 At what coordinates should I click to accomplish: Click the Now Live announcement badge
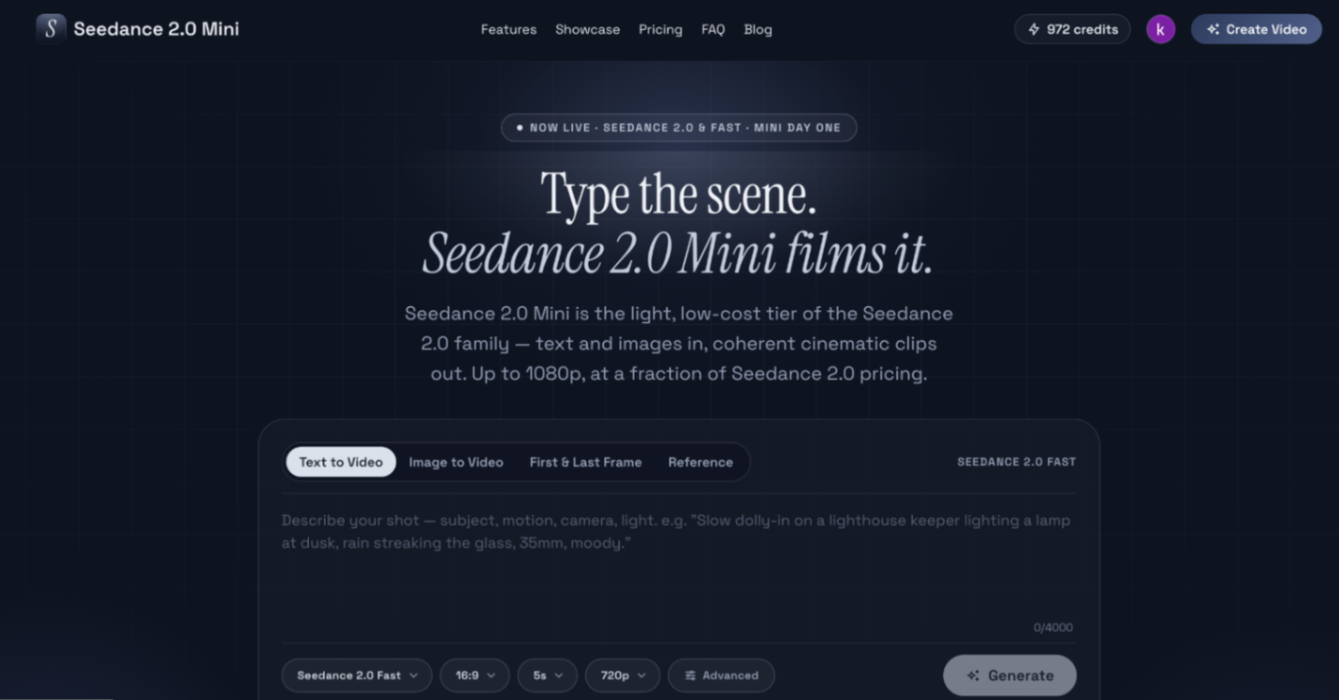[x=679, y=127]
